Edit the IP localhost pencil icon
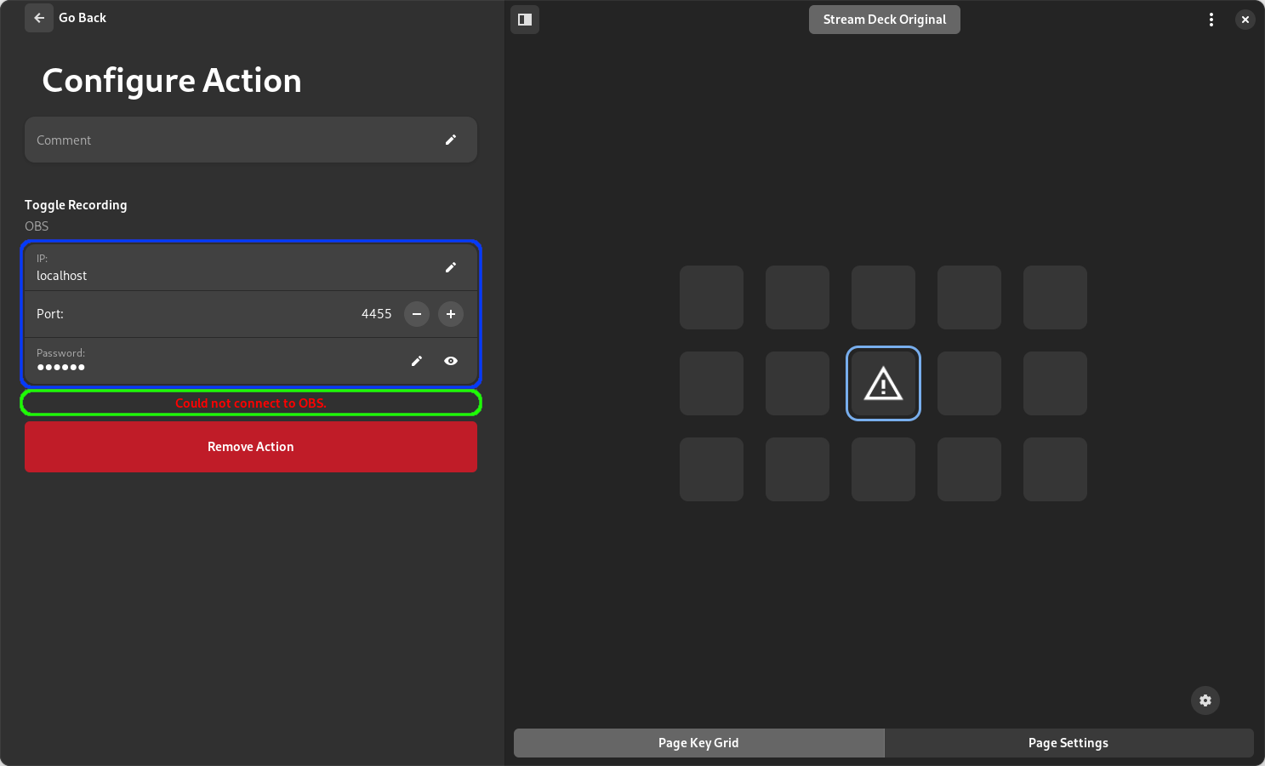 pos(451,267)
